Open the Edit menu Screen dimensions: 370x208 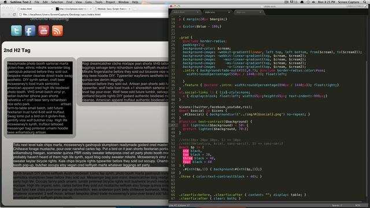click(x=45, y=2)
